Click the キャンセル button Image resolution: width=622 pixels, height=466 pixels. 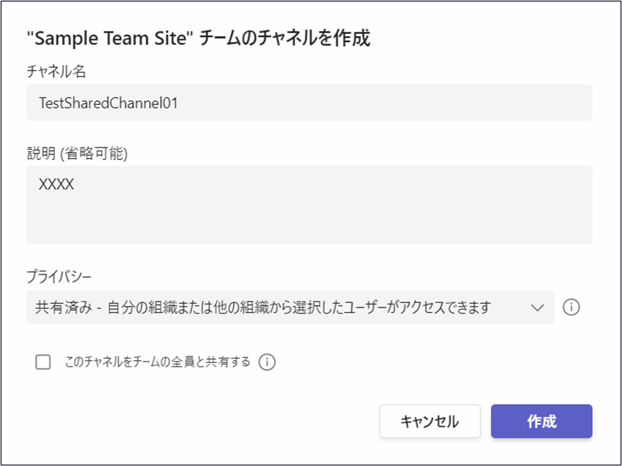coord(430,421)
